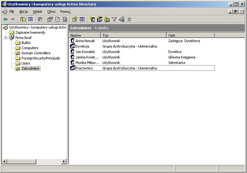Create a new group with the toolbar icon

click(100, 19)
